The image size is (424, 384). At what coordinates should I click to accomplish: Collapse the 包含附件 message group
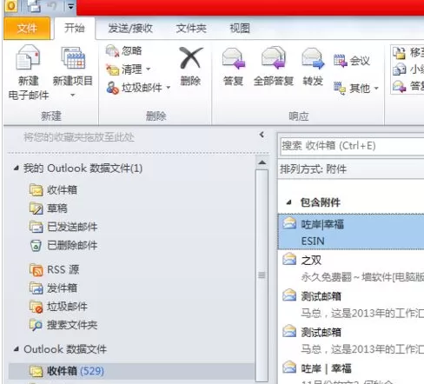coord(288,202)
